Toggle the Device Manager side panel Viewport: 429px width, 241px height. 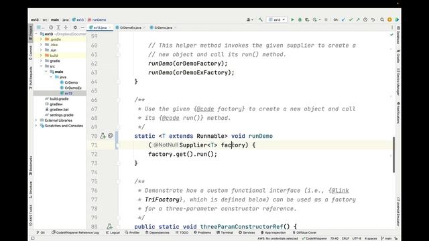pos(398,82)
